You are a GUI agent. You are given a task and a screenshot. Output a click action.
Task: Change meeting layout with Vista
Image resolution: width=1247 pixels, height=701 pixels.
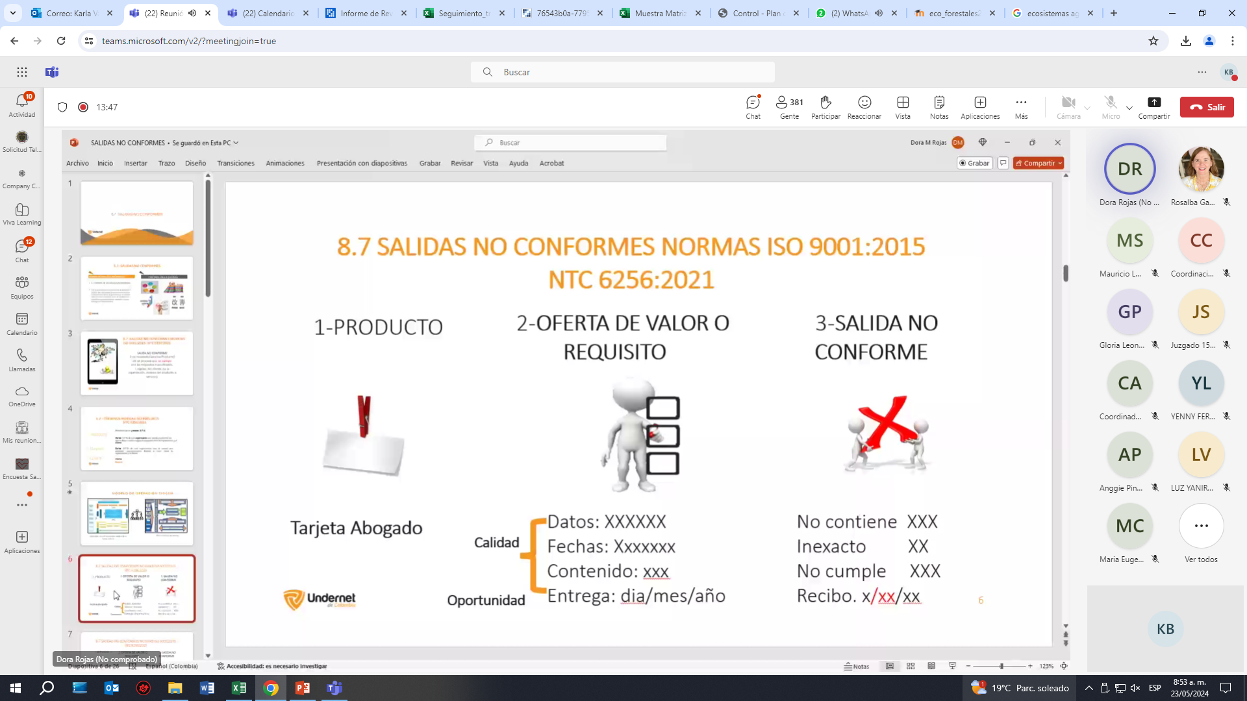[903, 107]
